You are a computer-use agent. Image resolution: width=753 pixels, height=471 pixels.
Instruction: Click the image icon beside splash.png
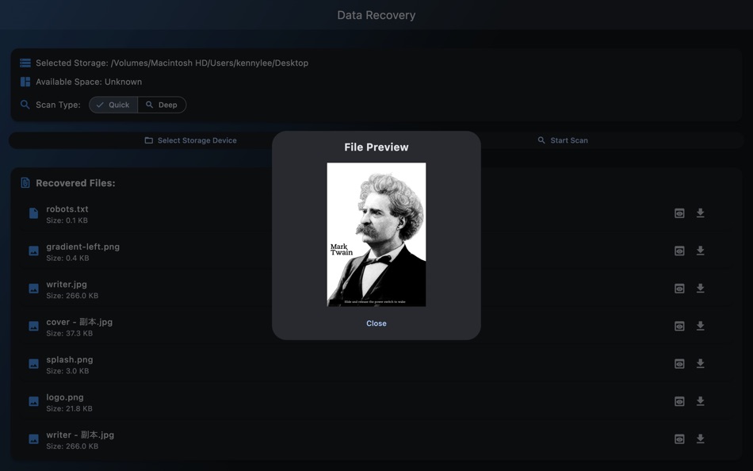(x=33, y=364)
